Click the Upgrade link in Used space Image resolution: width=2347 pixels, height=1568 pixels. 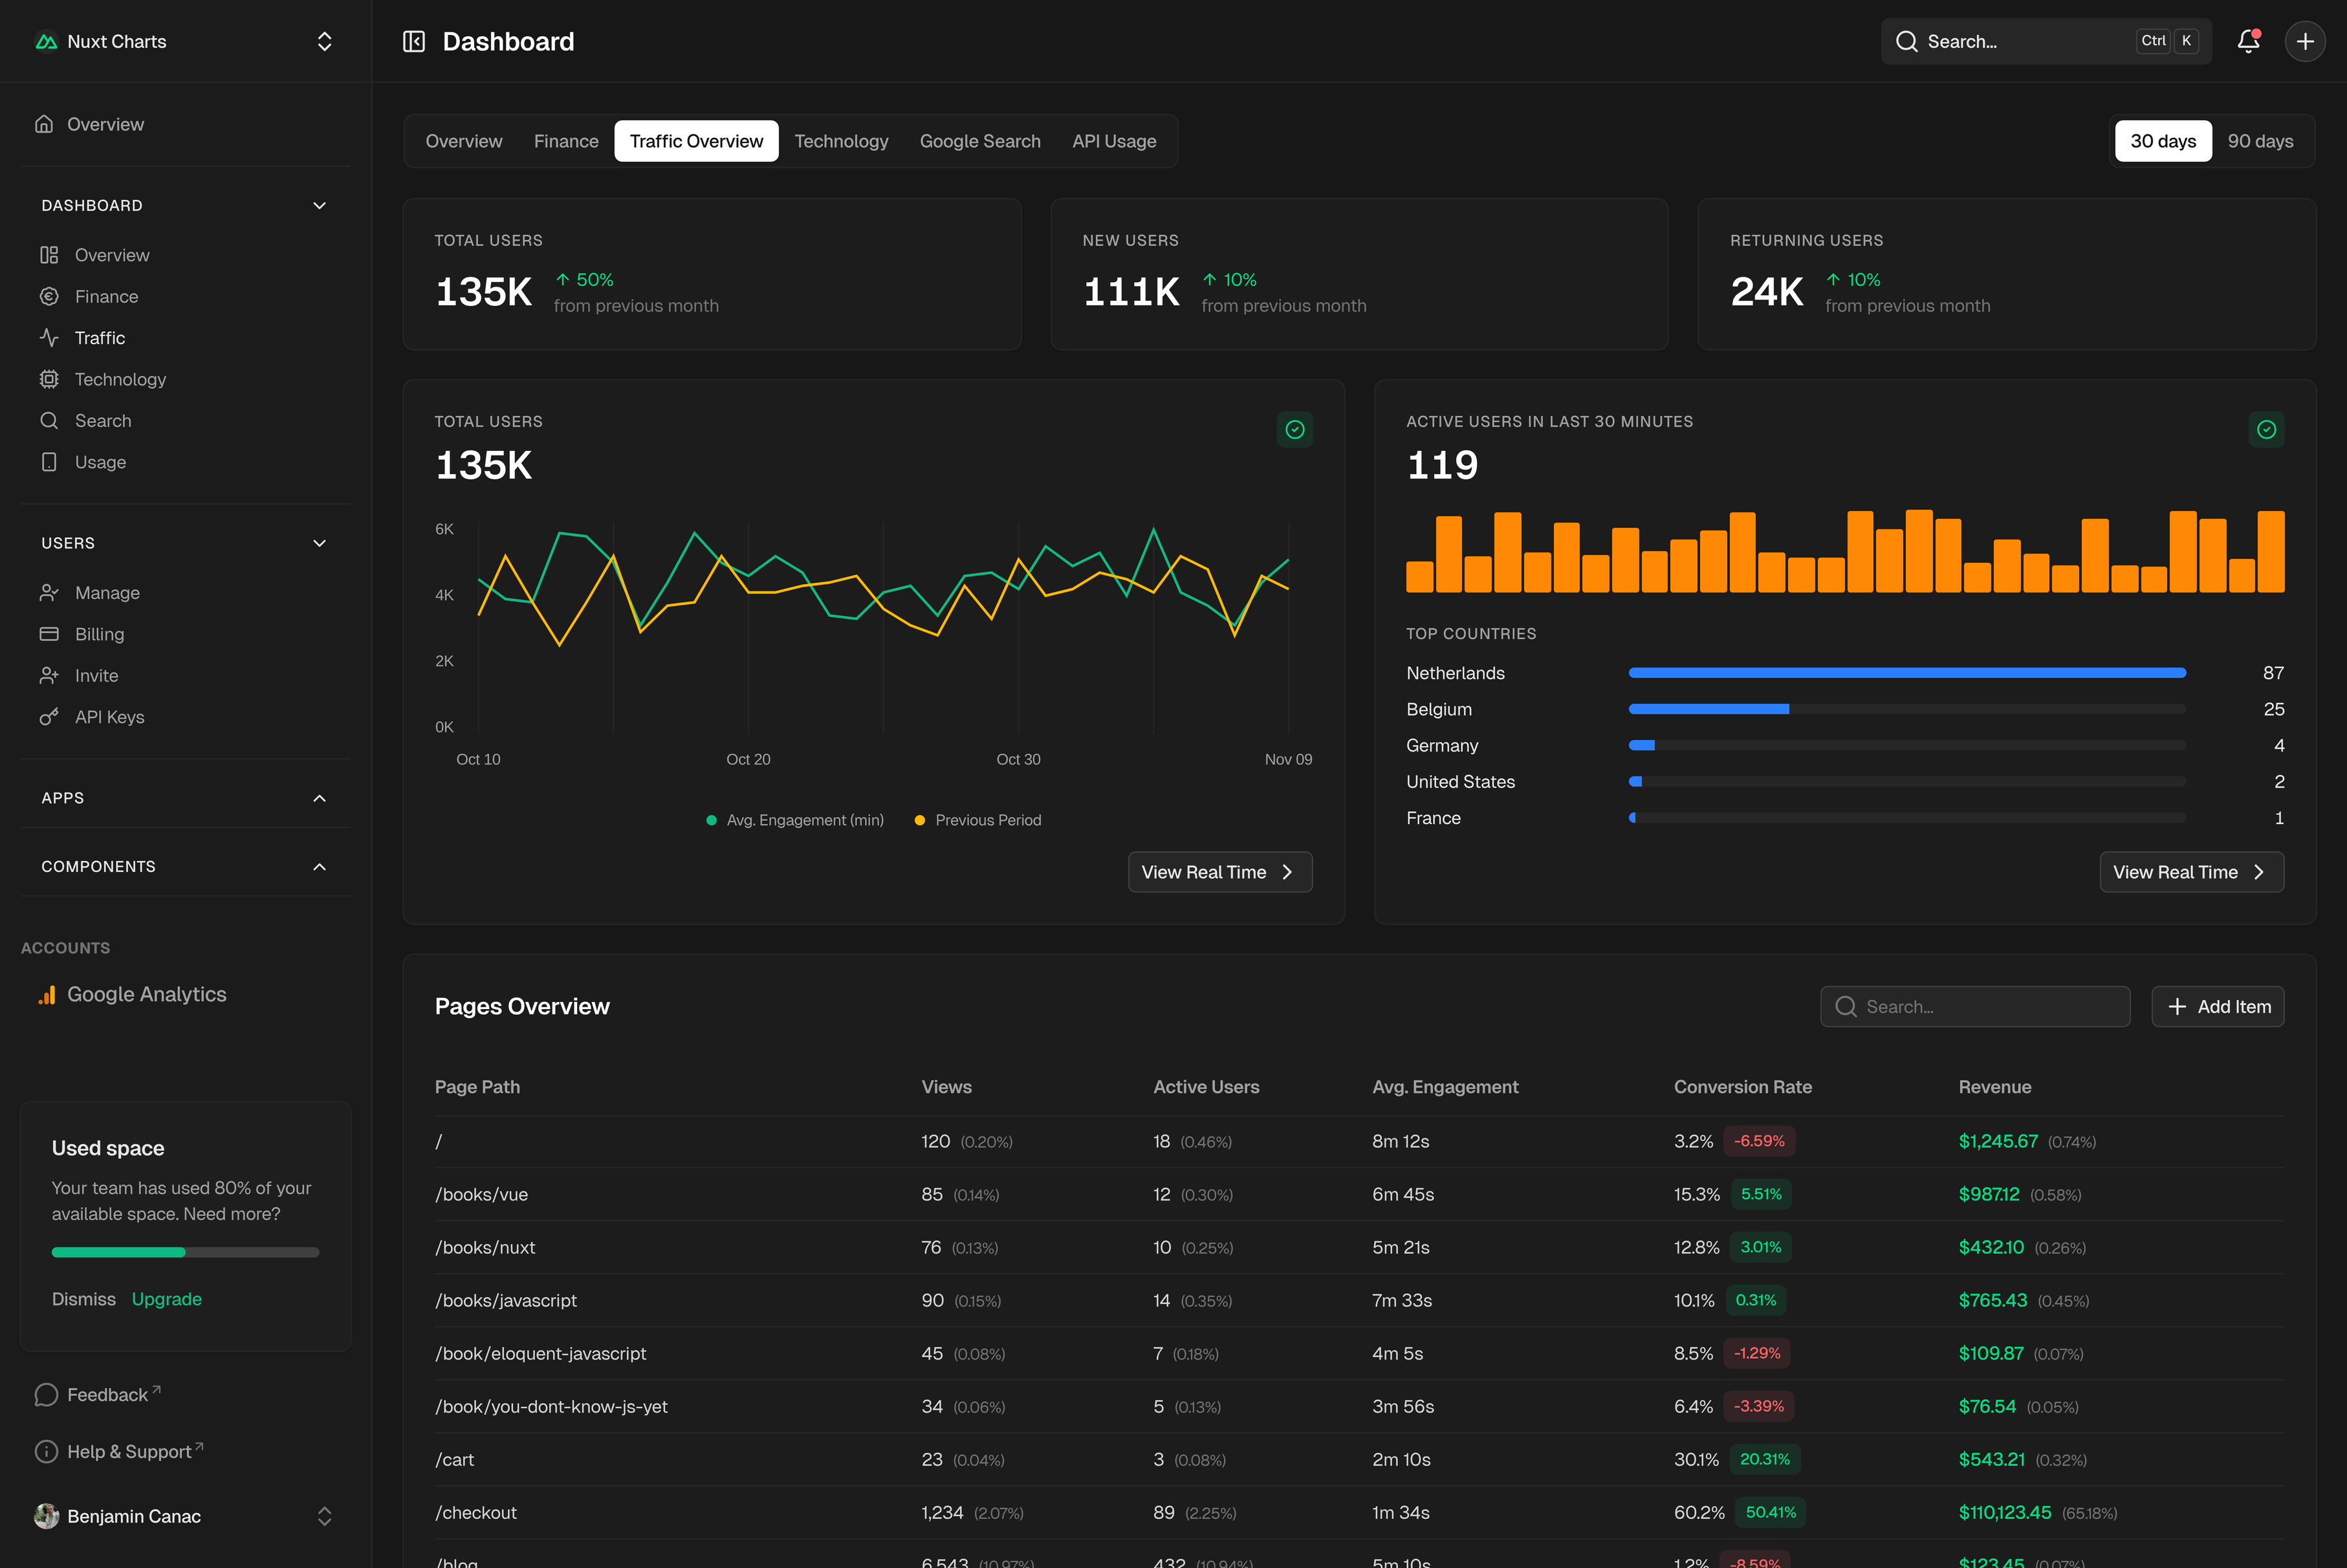tap(166, 1299)
